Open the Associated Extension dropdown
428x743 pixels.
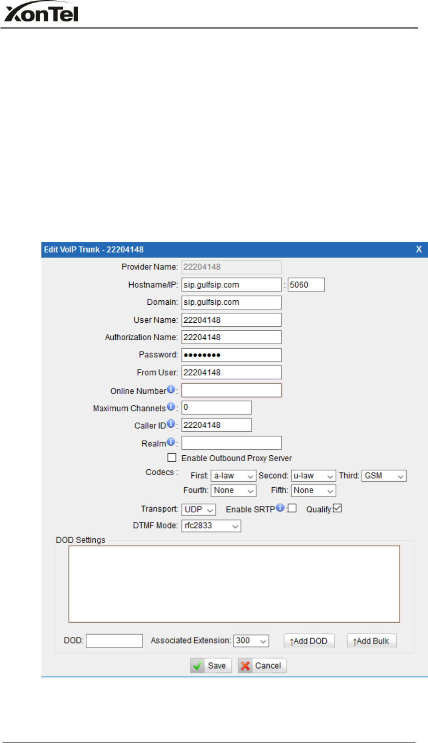[x=251, y=641]
